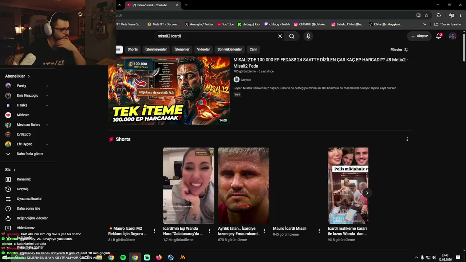Select the Canlı filter chip
This screenshot has height=262, width=466.
coord(253,49)
